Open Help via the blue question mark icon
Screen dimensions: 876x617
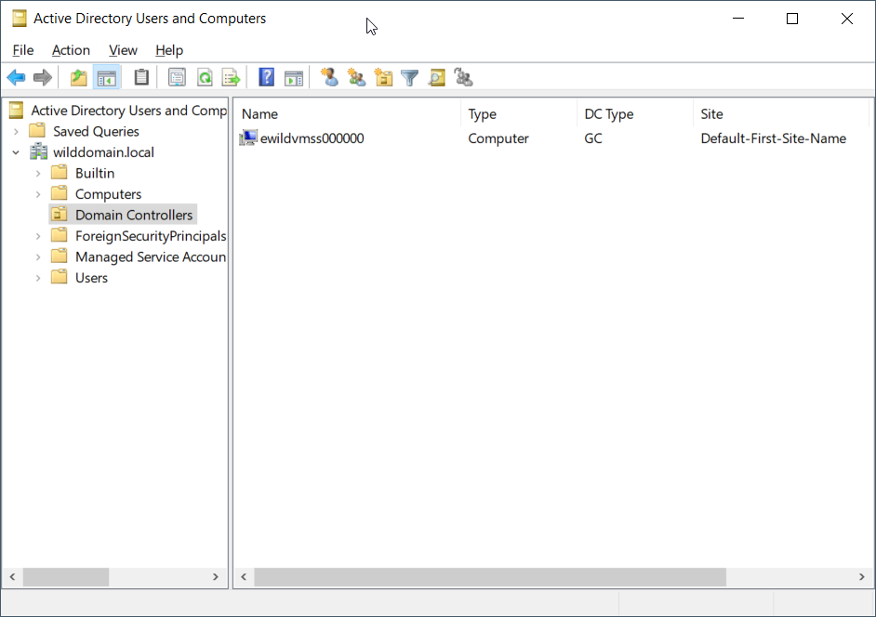(x=267, y=77)
